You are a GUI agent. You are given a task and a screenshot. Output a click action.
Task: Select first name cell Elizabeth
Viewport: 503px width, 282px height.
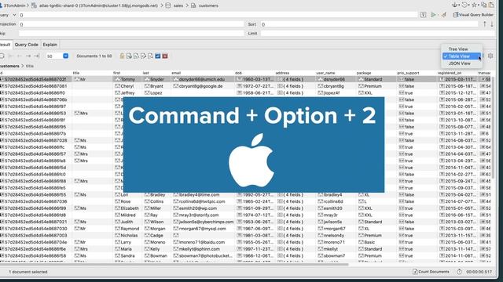click(130, 208)
